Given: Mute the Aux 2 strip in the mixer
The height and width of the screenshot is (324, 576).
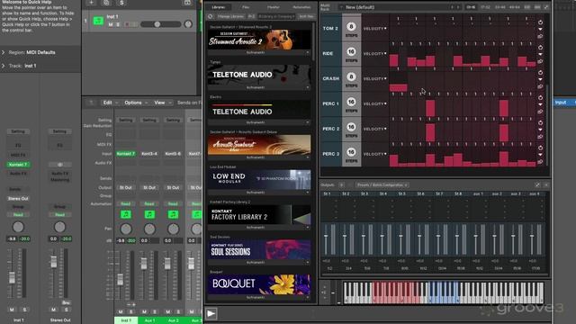Looking at the screenshot, I should [168, 311].
